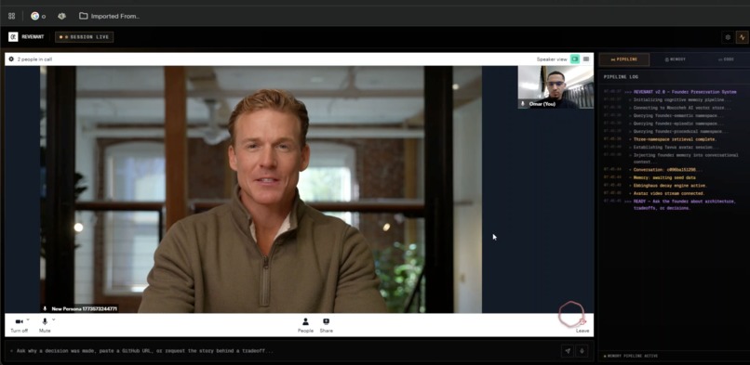Click the '2 people in call' text
Image resolution: width=750 pixels, height=365 pixels.
[x=35, y=59]
